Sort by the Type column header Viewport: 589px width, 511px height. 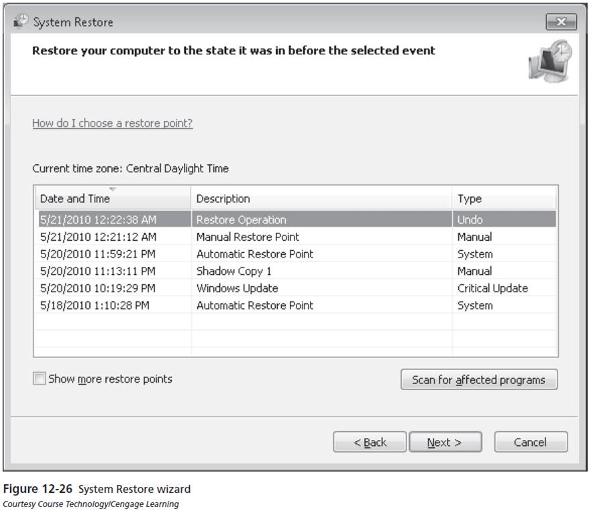pyautogui.click(x=504, y=198)
